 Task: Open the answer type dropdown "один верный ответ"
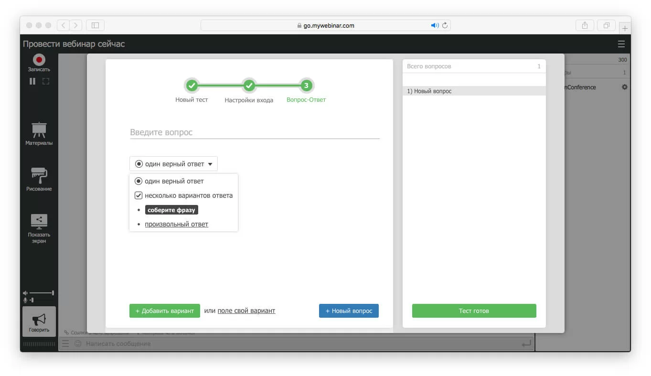[x=173, y=164]
